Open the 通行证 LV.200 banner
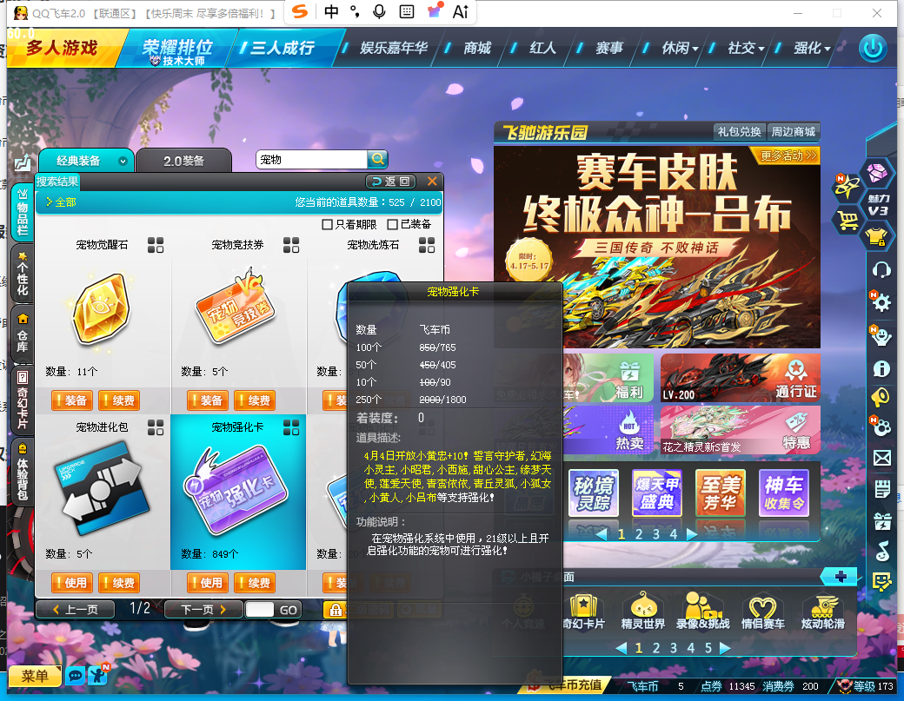The image size is (904, 701). coord(741,378)
